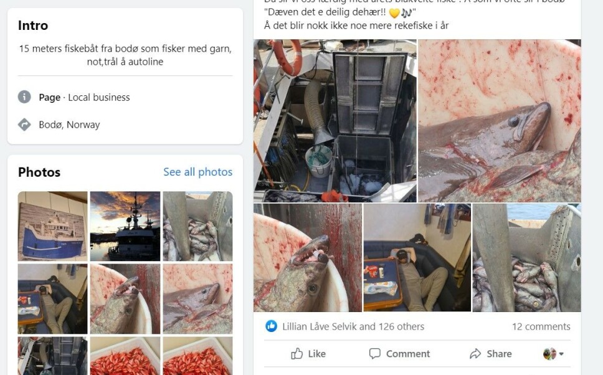Open the red shrimp crate photo thumbnail
Viewport: 603px width, 375px height.
pos(125,356)
